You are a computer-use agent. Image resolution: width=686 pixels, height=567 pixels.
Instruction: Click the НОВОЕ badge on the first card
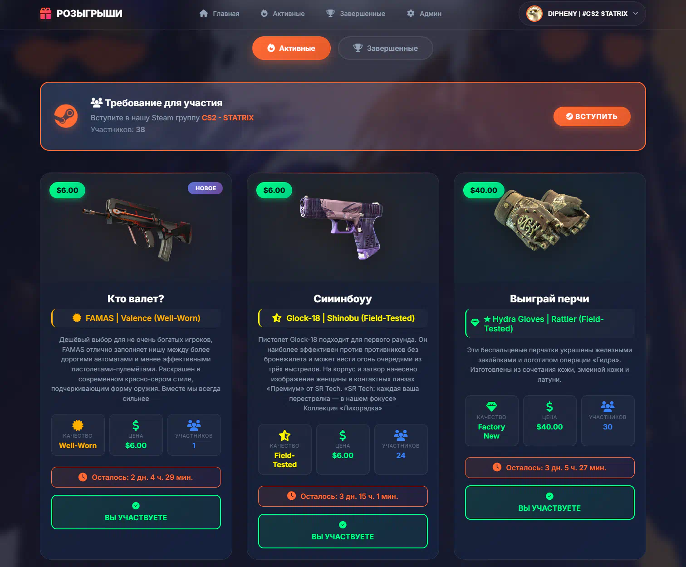pyautogui.click(x=206, y=188)
